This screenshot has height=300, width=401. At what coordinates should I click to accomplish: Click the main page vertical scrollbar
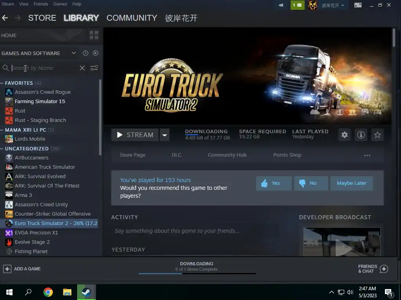click(x=394, y=38)
